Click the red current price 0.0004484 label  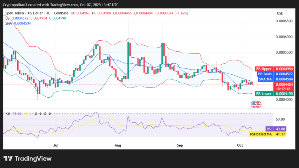pyautogui.click(x=284, y=84)
